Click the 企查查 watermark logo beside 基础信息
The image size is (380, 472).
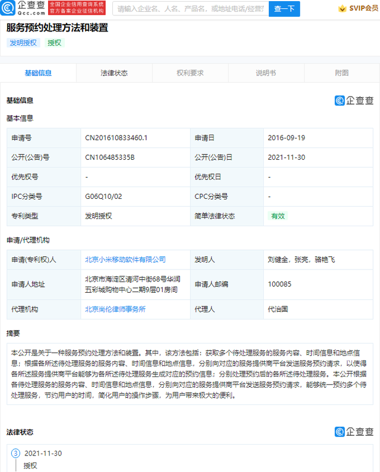click(x=354, y=100)
